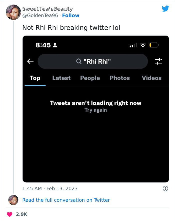The image size is (175, 221).
Task: Open the search filters icon
Action: [158, 61]
